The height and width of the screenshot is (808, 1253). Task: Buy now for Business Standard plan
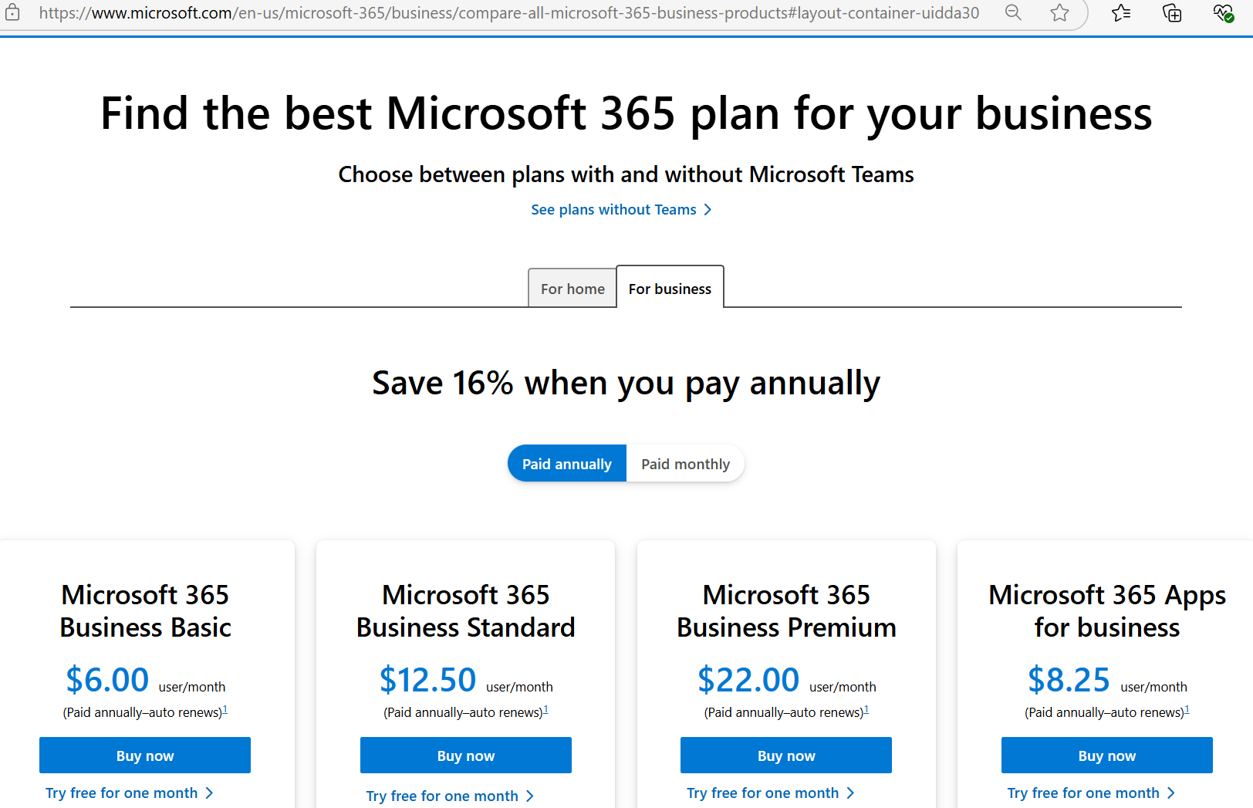(466, 756)
